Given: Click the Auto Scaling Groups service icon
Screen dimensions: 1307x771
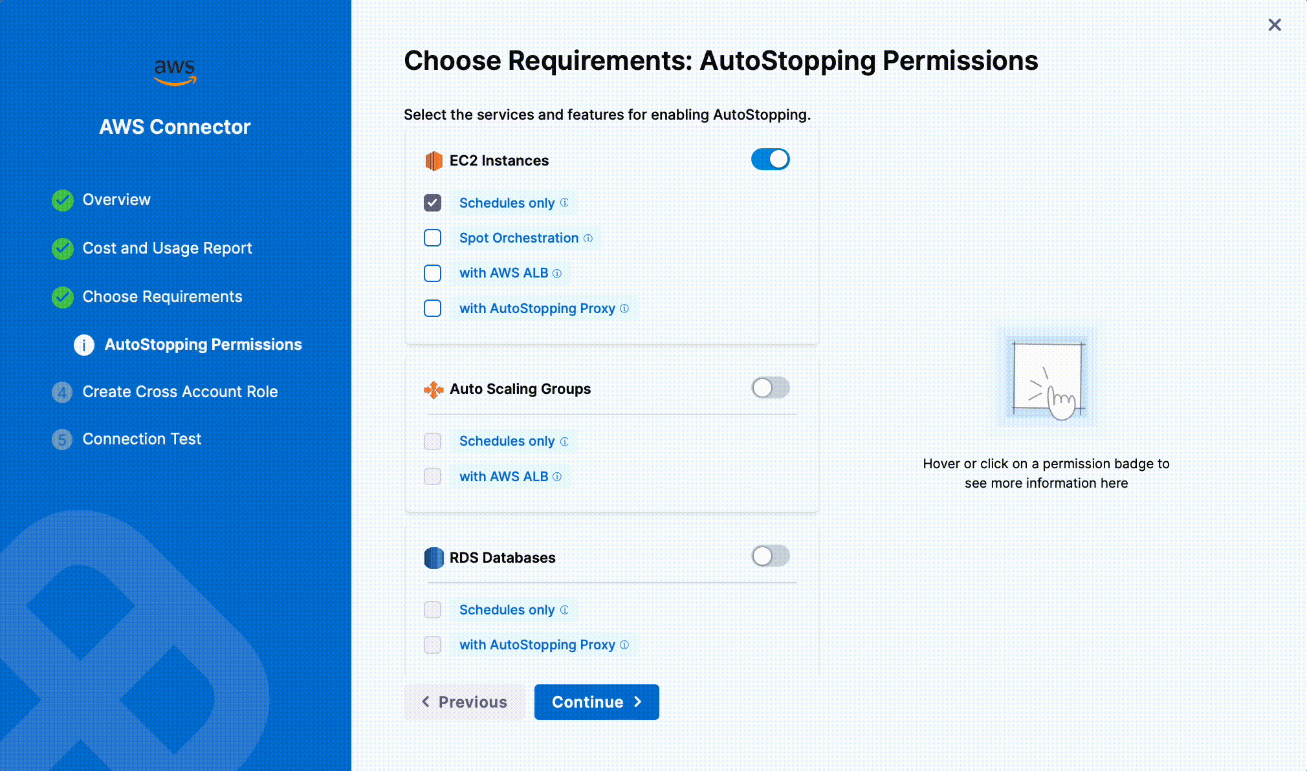Looking at the screenshot, I should tap(434, 389).
